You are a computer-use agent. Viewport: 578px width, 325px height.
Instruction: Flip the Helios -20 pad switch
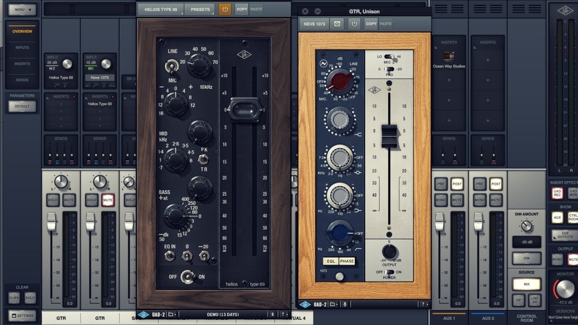[204, 256]
